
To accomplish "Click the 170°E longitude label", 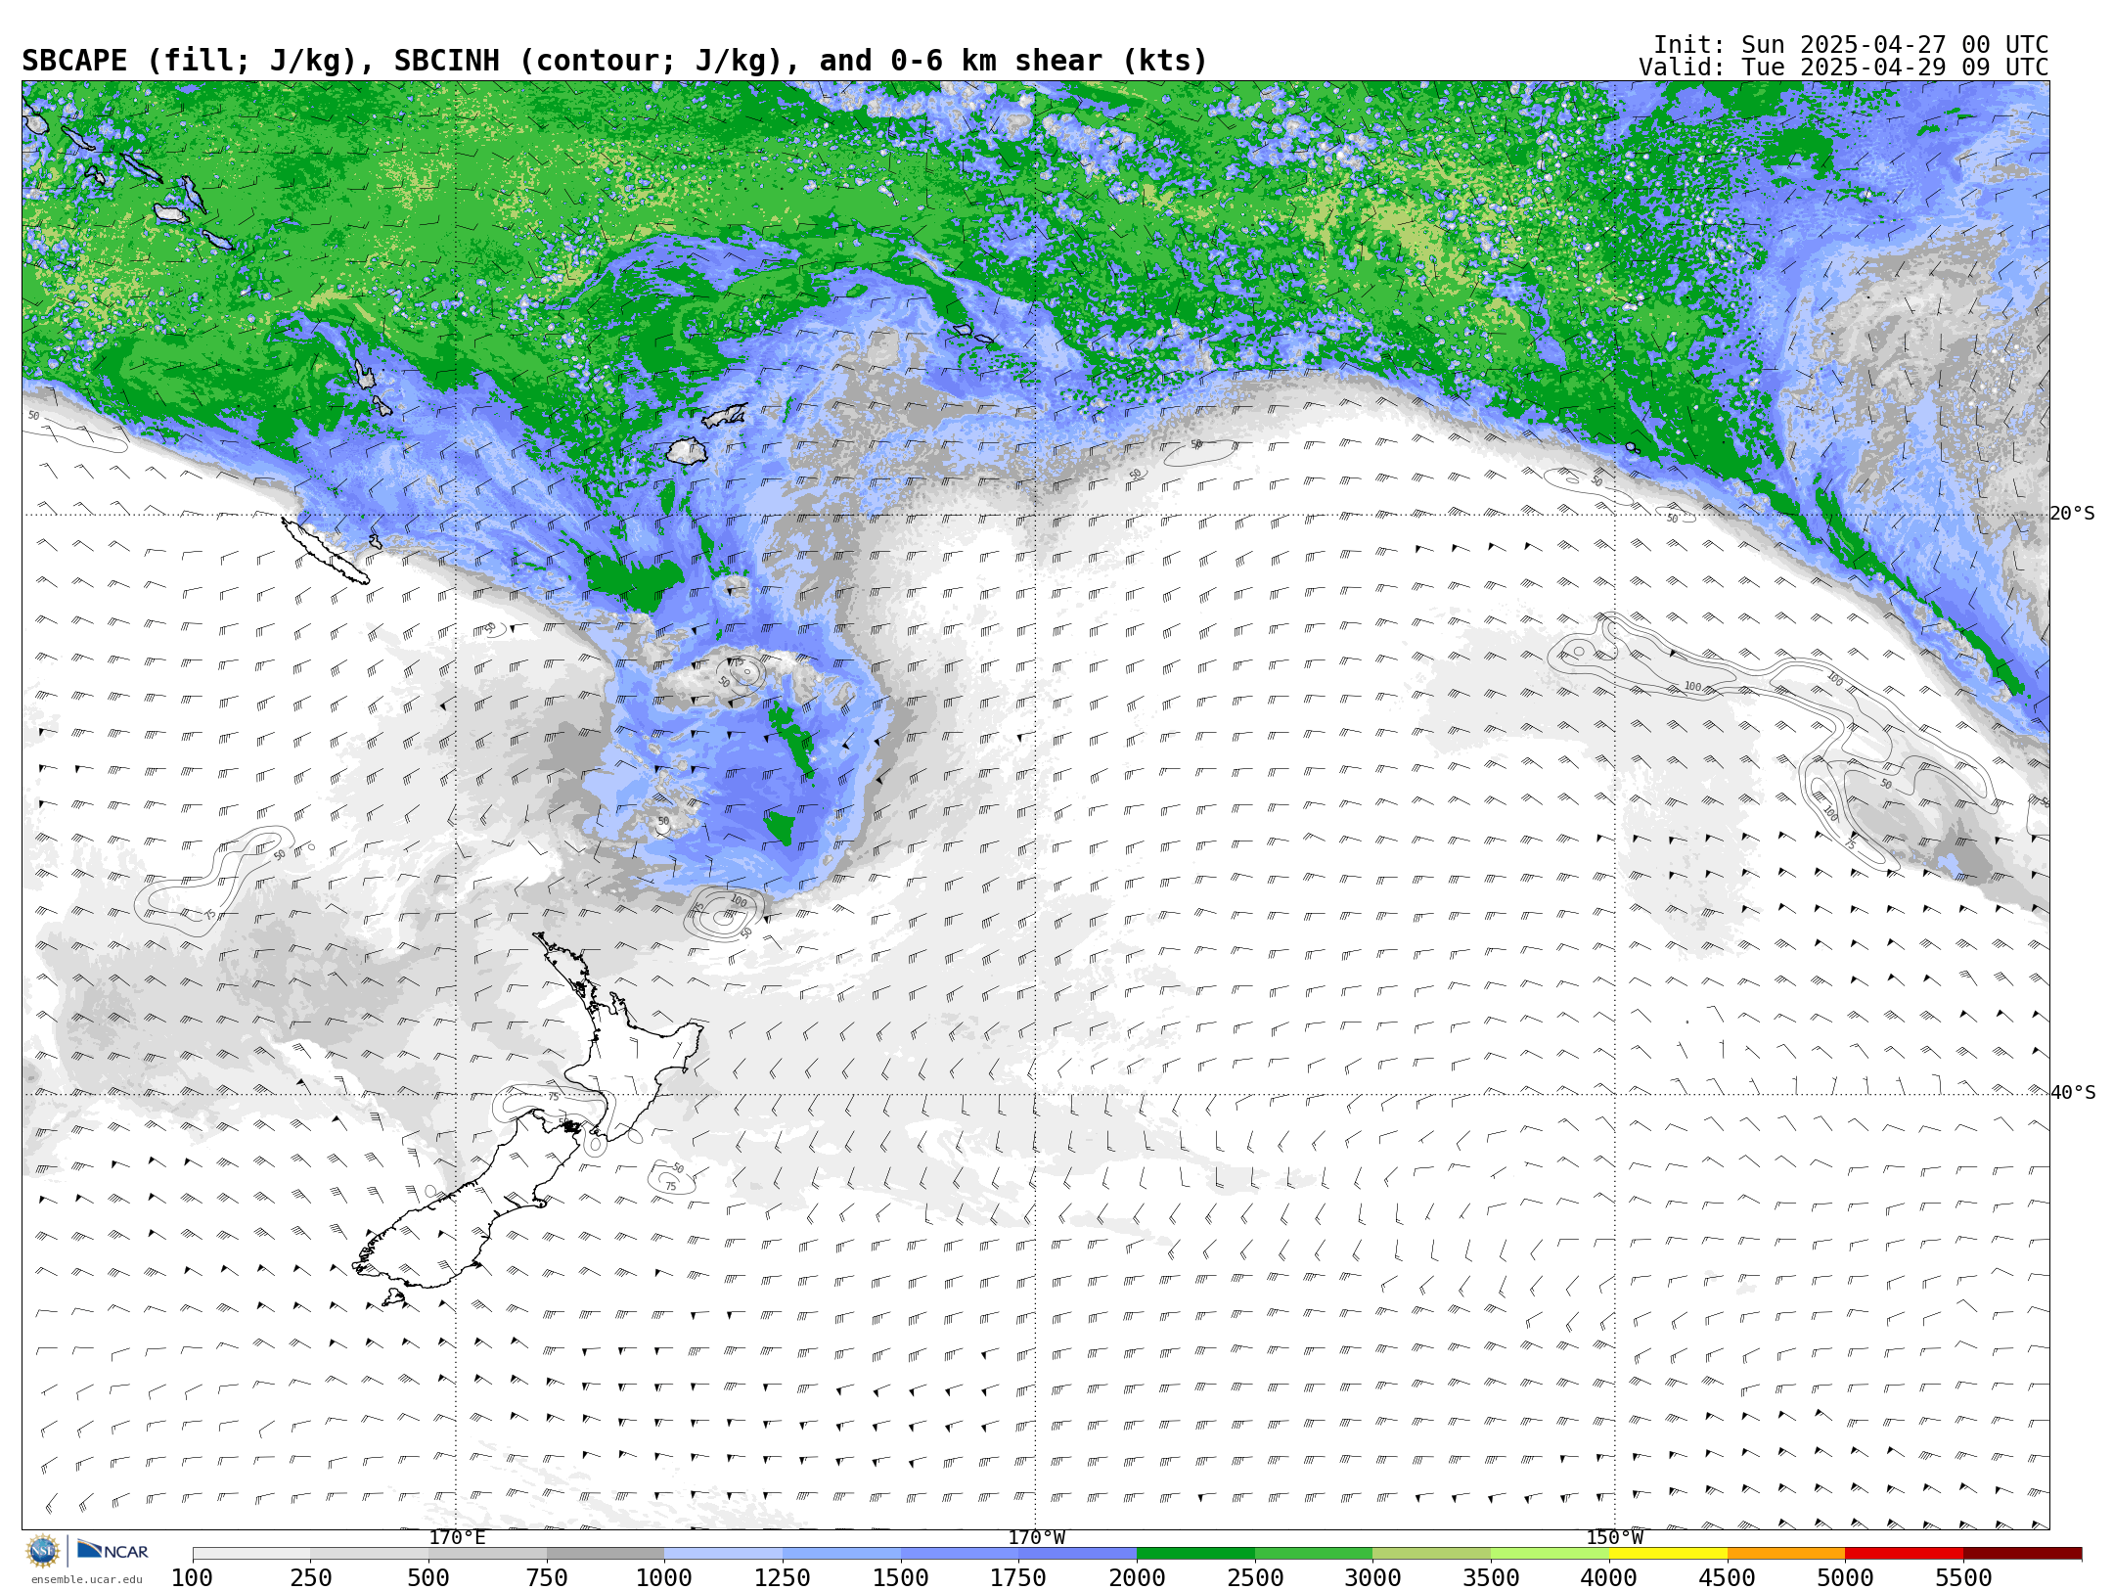I will coord(457,1537).
